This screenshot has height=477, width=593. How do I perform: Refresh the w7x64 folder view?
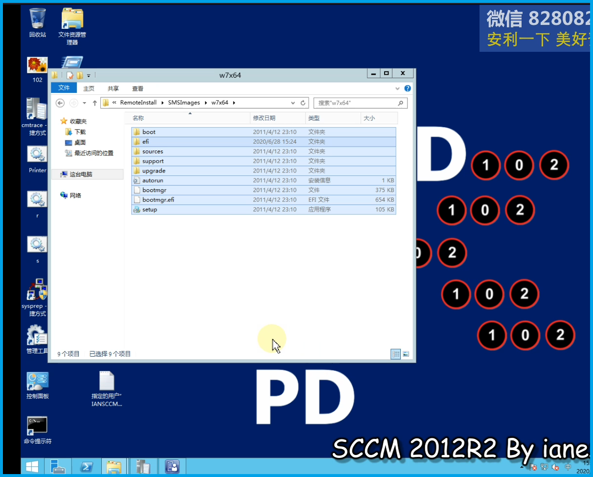pos(303,103)
